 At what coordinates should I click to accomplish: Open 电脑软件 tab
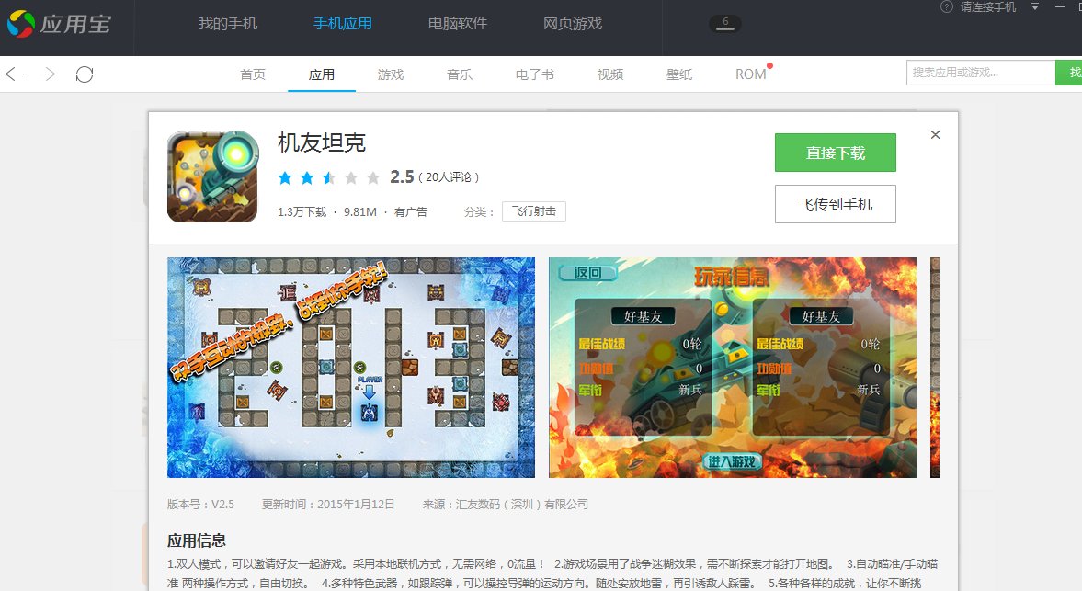click(x=458, y=24)
